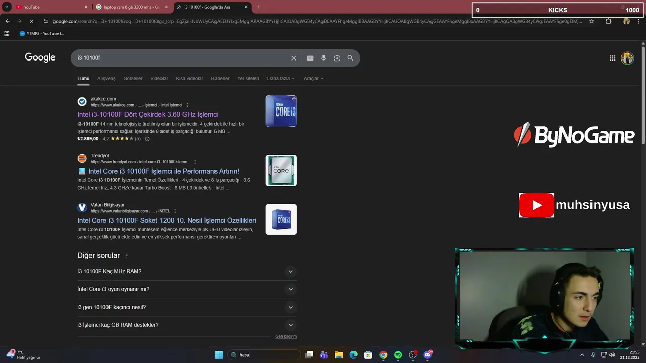Launch Microsoft Teams from the taskbar

click(324, 355)
